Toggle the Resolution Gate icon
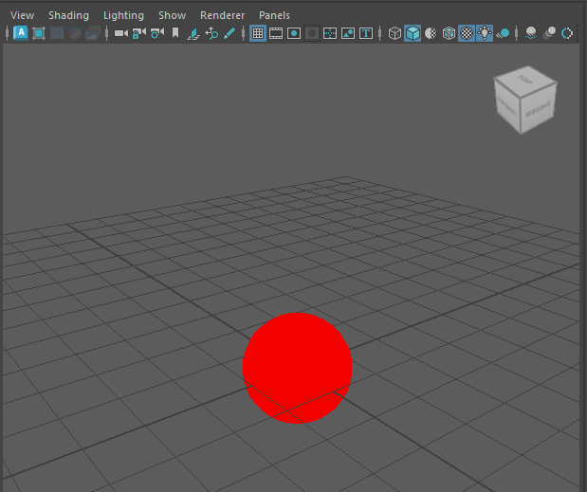The image size is (587, 492). pyautogui.click(x=294, y=33)
